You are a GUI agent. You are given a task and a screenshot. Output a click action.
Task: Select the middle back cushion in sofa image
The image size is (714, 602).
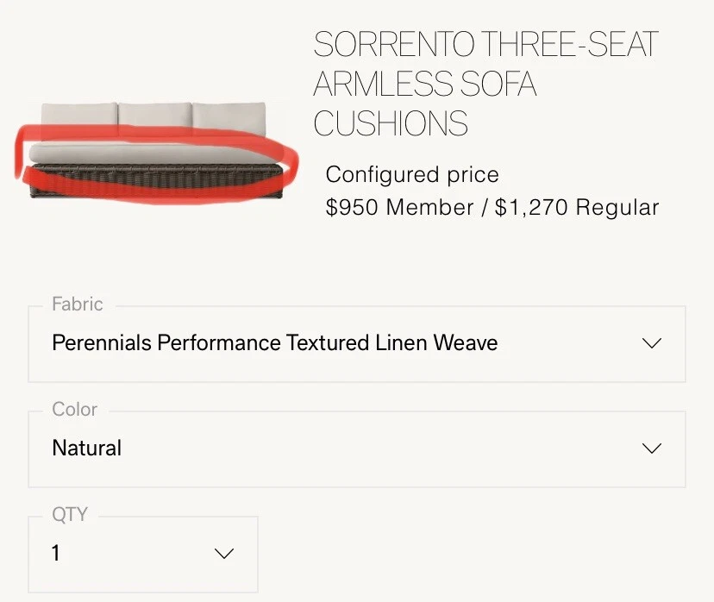click(155, 117)
